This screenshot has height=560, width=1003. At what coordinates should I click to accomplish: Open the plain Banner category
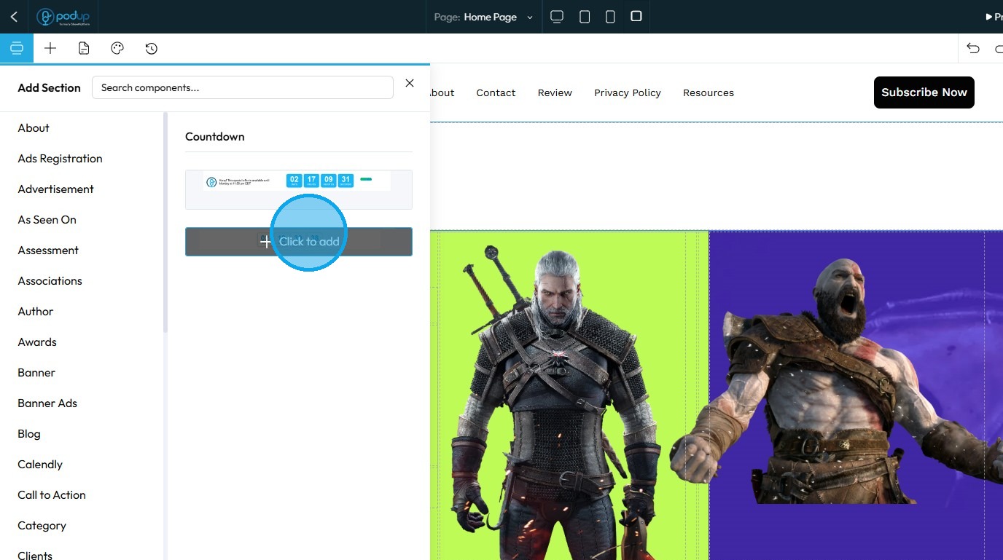click(36, 372)
